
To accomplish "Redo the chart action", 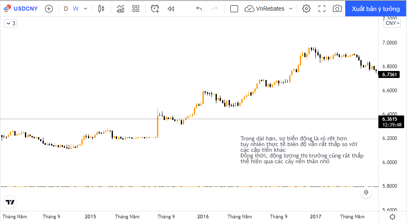I will [x=214, y=9].
